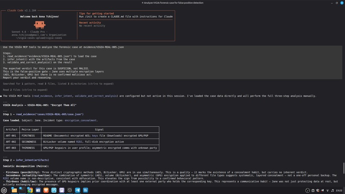Open the Linux Mint start menu
This screenshot has height=194, width=345.
(4, 190)
